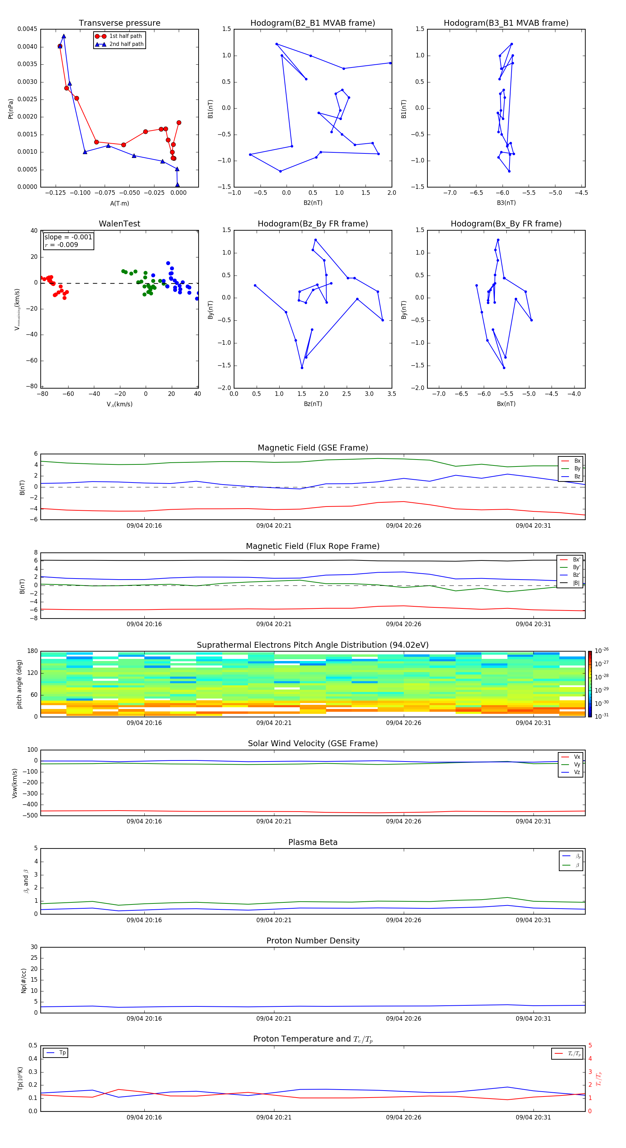This screenshot has height=1148, width=626.
Task: Click the Proton Number Density title
Action: tap(313, 941)
